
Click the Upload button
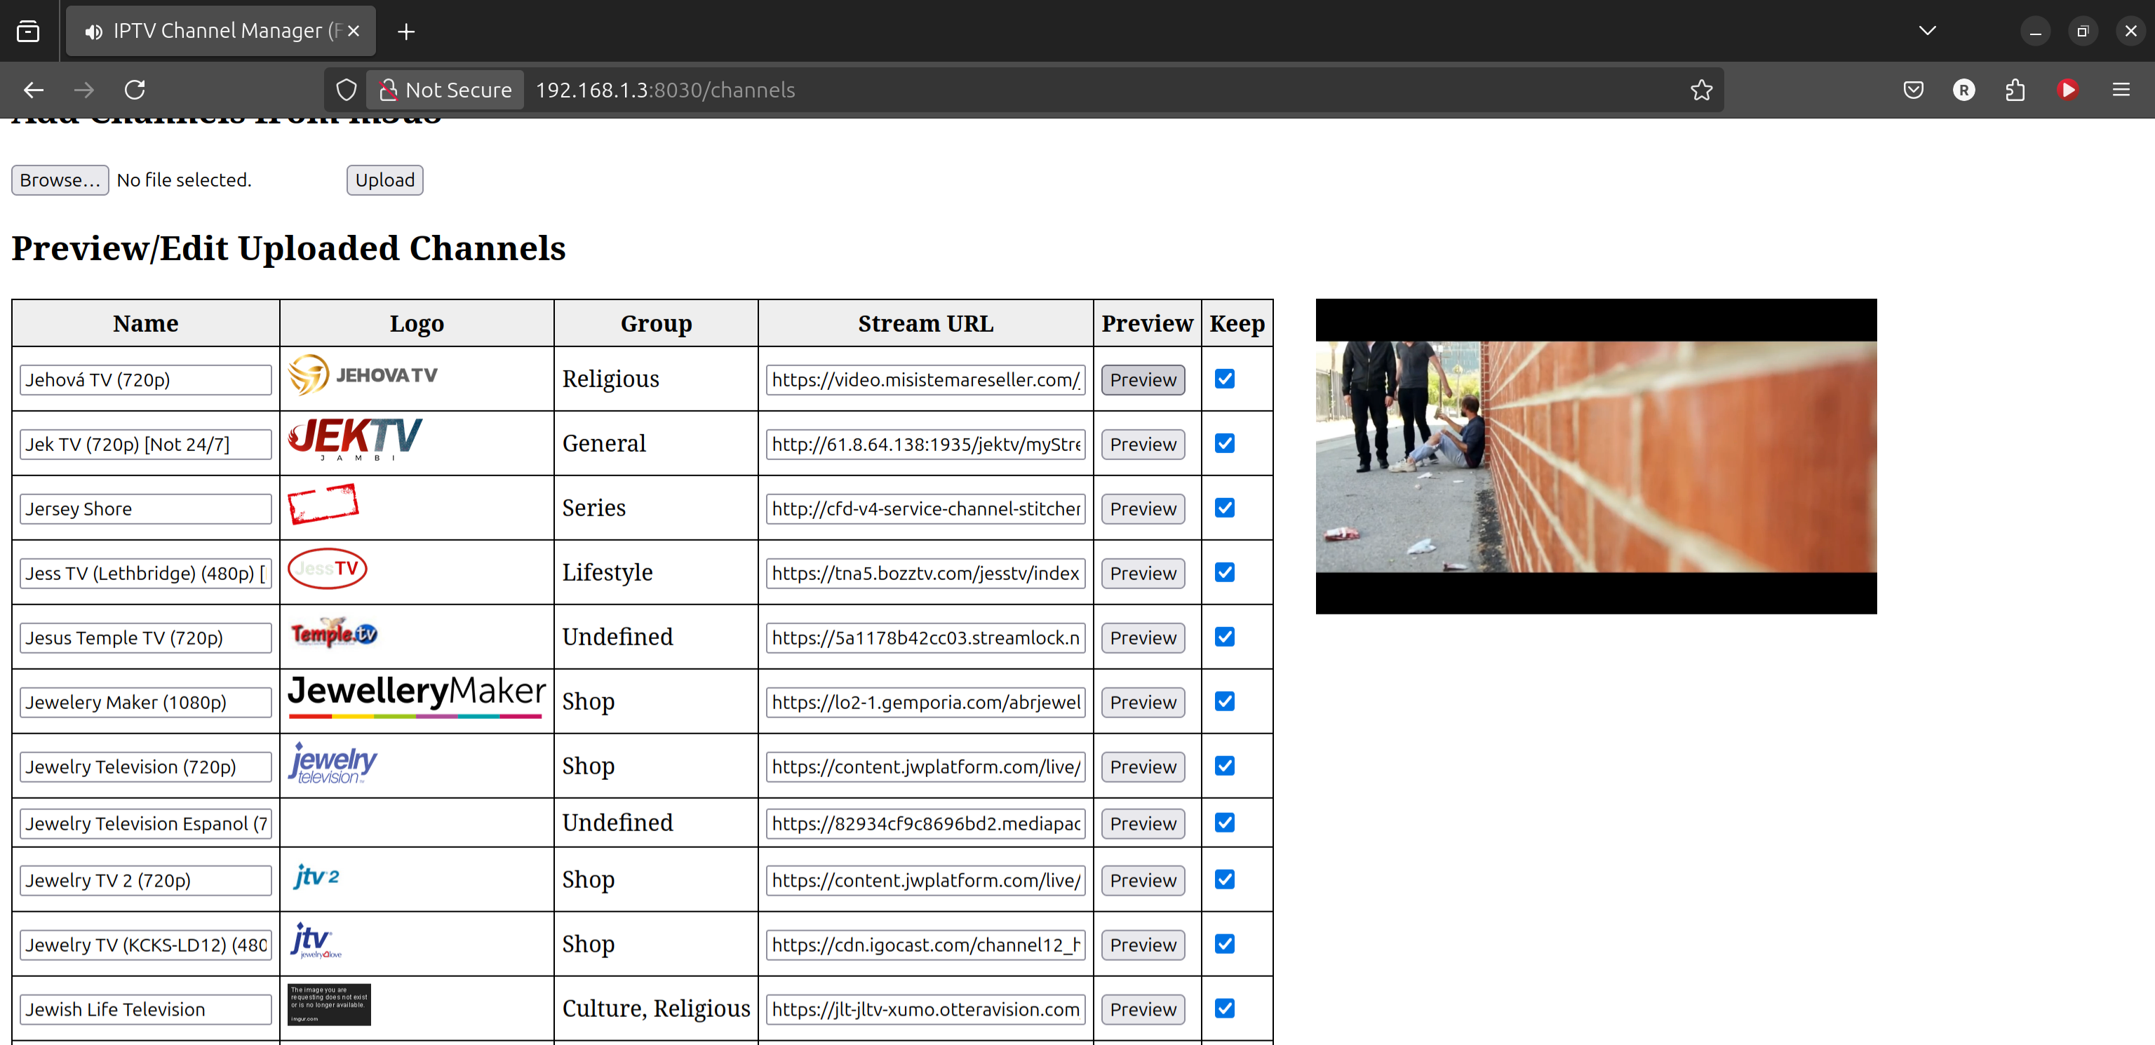tap(385, 180)
